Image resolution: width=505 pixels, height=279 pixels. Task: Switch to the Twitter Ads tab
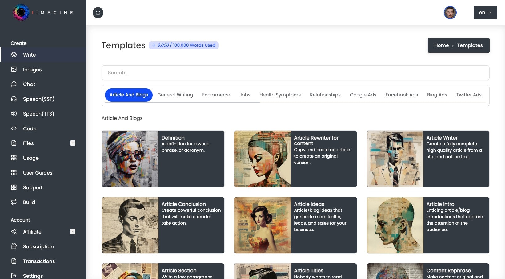tap(469, 95)
